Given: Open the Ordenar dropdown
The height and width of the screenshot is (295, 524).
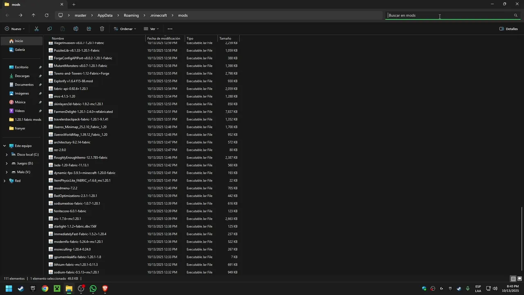Looking at the screenshot, I should click(x=125, y=29).
